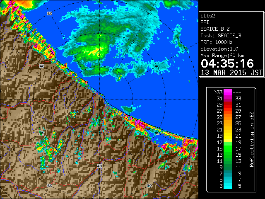
Task: Select the yellow 19–21 dBZ legend color
Action: 228,136
